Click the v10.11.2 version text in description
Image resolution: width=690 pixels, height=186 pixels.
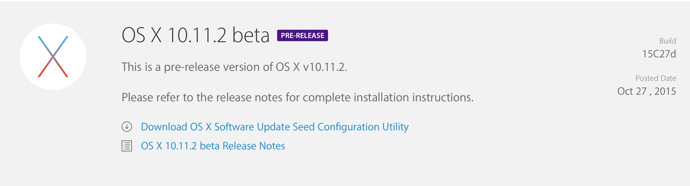pos(325,67)
